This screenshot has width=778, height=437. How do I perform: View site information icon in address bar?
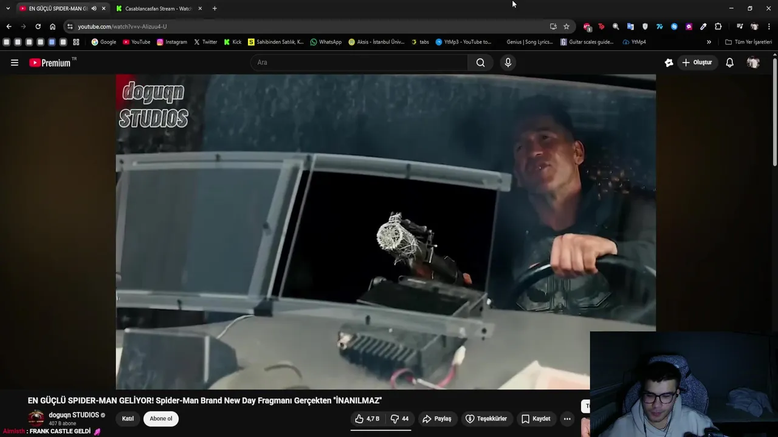click(x=70, y=27)
